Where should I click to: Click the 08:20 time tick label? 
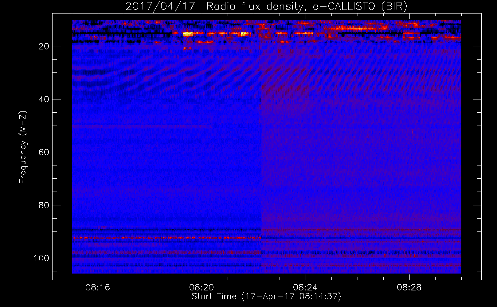pyautogui.click(x=202, y=288)
